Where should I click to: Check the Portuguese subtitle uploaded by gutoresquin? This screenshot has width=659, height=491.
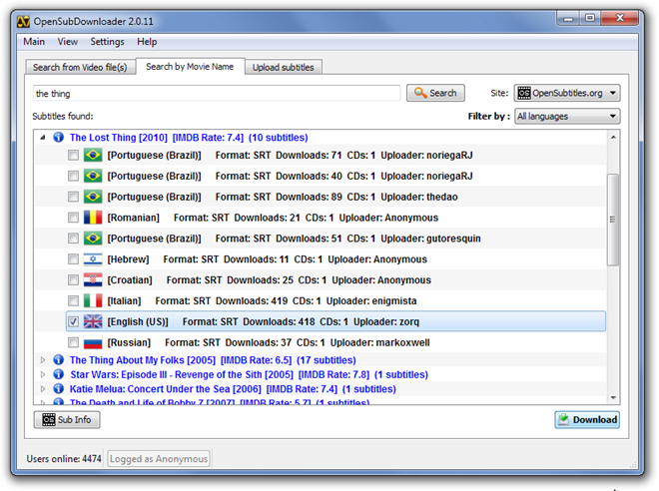[73, 239]
